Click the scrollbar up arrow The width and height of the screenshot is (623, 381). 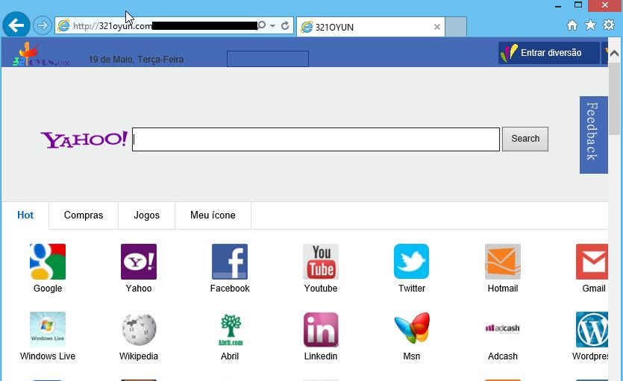pyautogui.click(x=614, y=53)
